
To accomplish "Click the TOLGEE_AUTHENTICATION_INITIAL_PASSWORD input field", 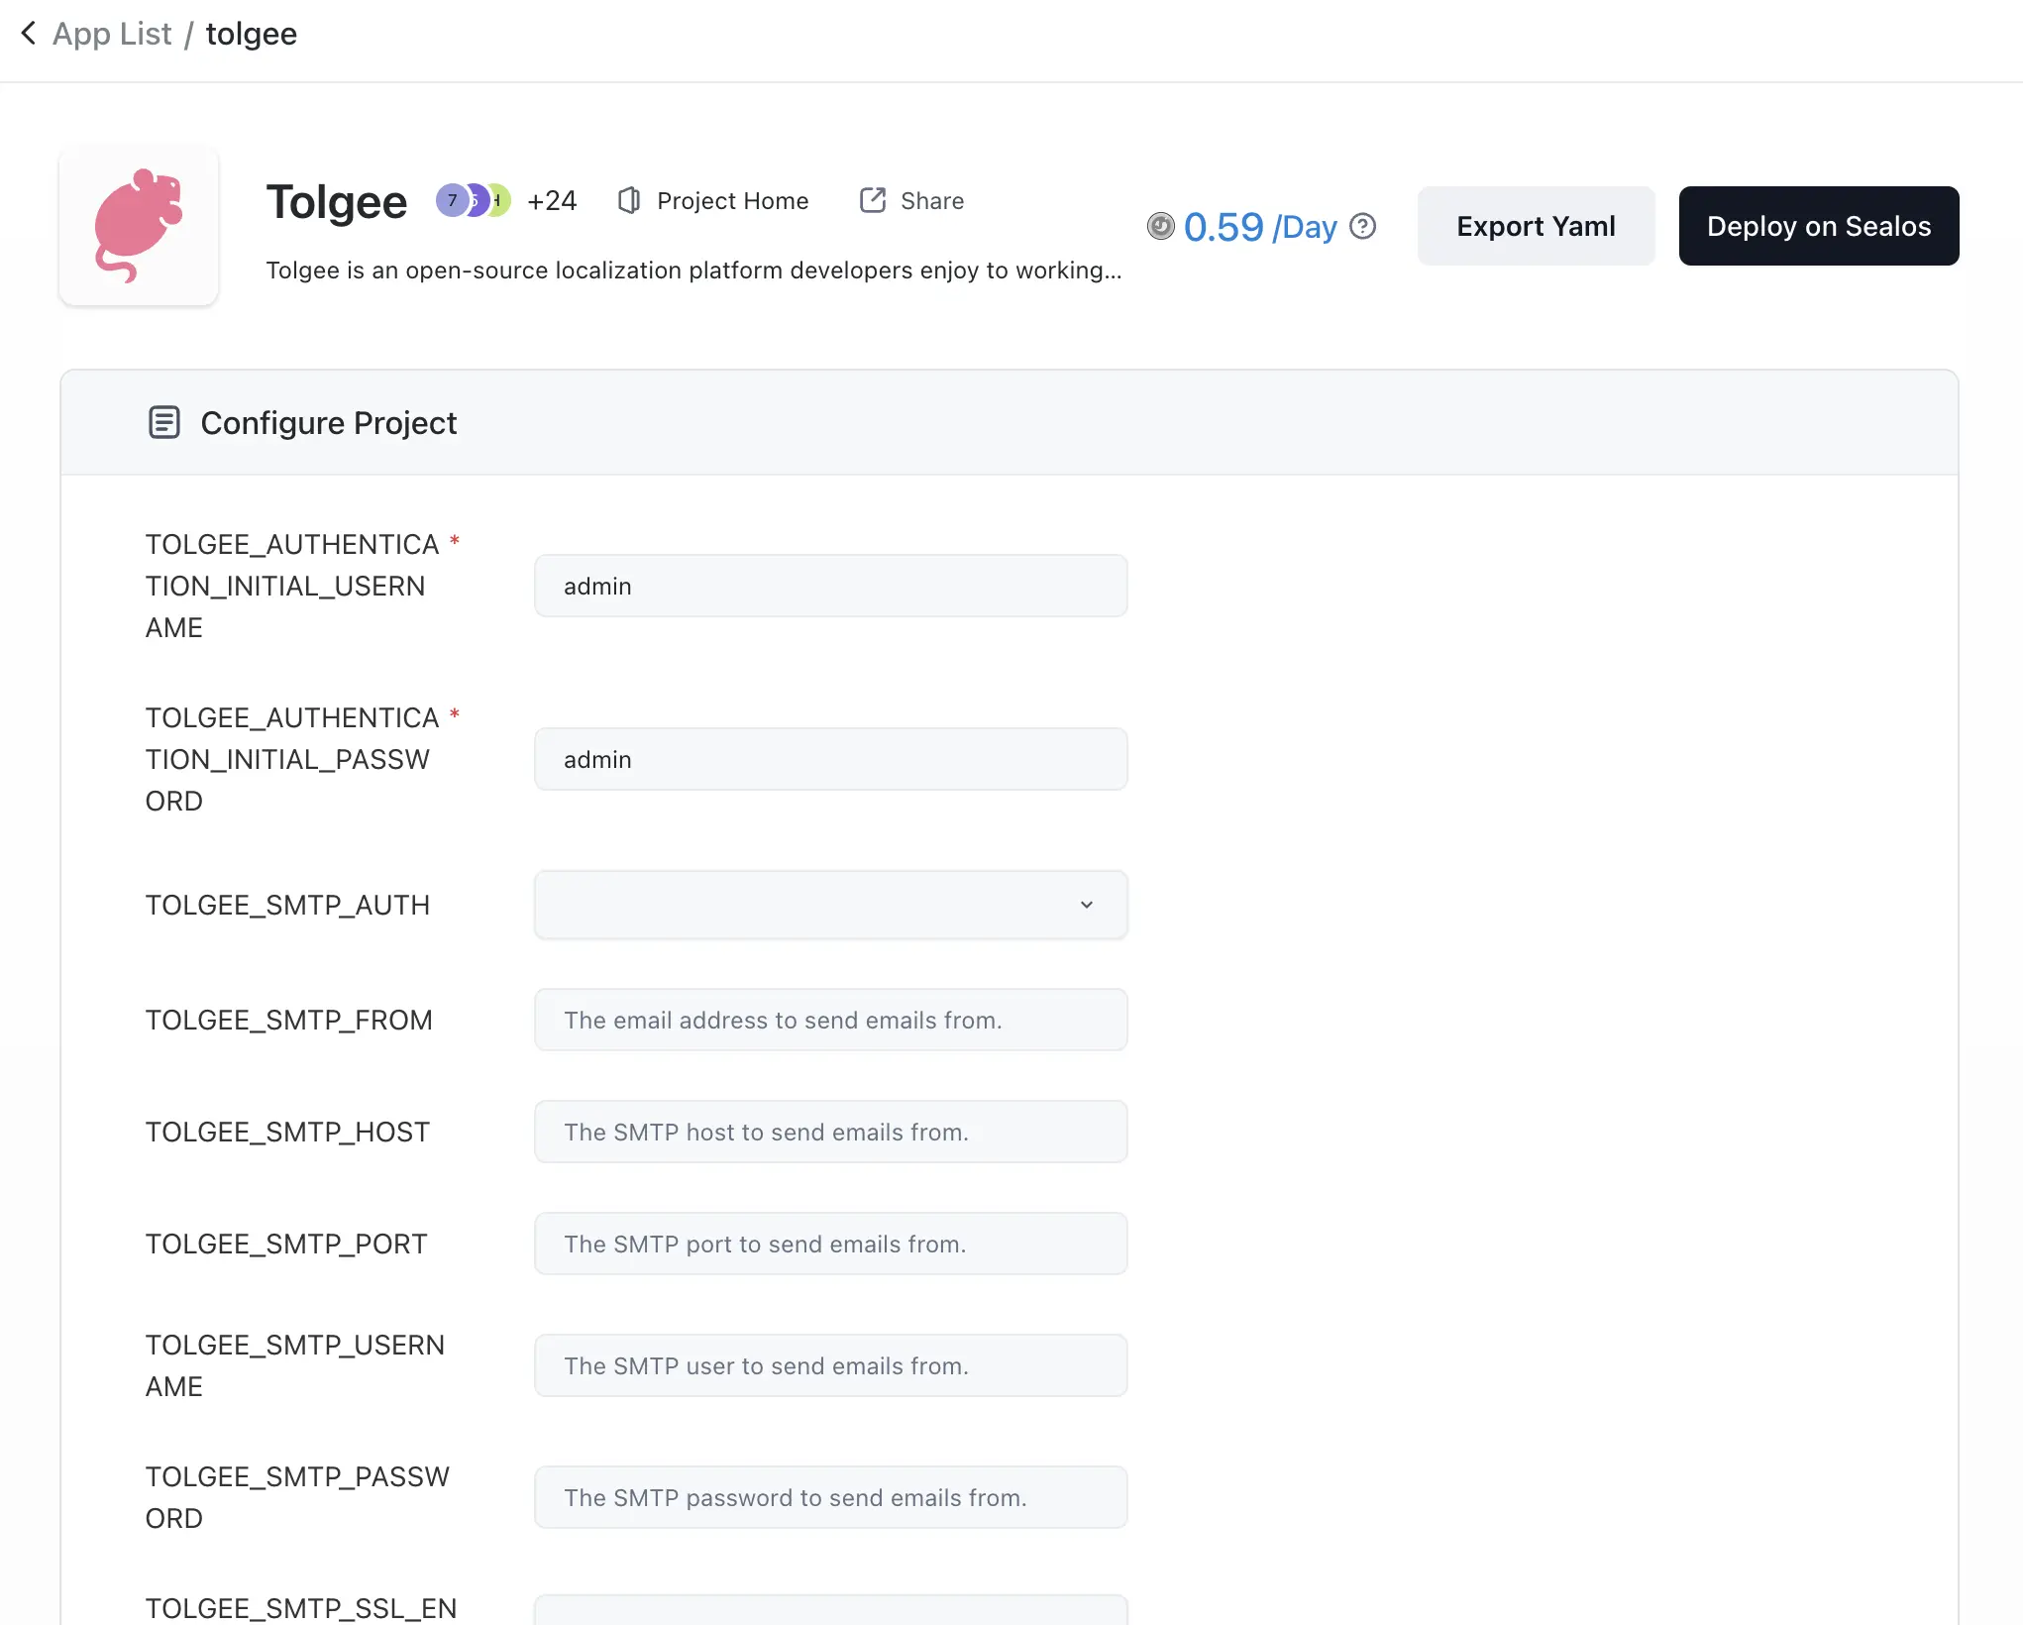I will [830, 759].
